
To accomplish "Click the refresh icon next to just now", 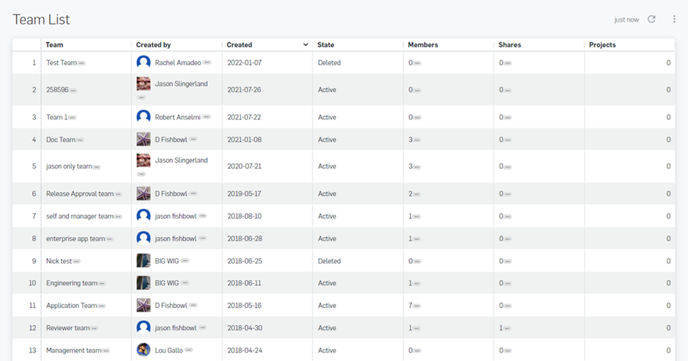I will (x=651, y=19).
